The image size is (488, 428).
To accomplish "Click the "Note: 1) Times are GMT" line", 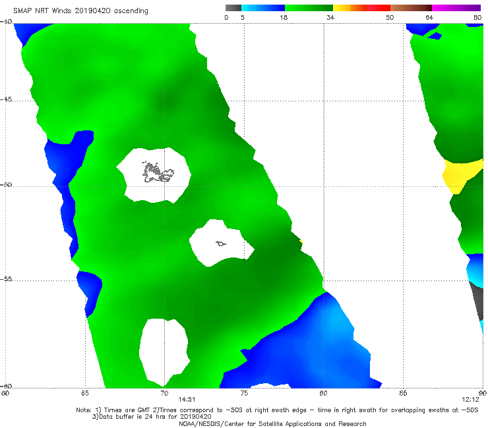I will click(x=277, y=410).
